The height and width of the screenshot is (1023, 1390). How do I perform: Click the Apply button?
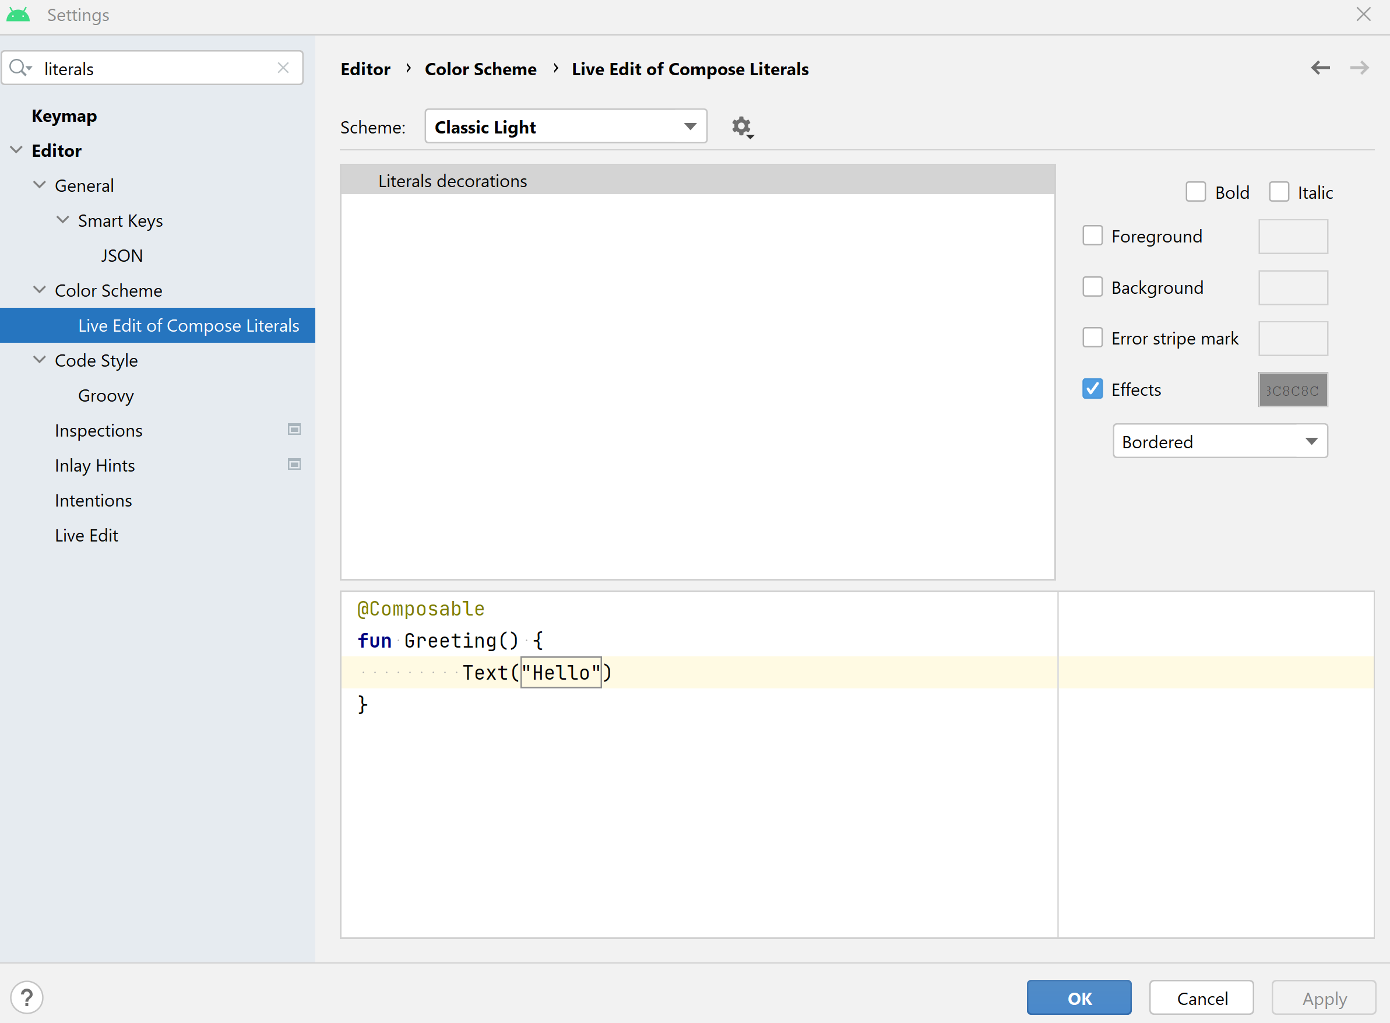1324,997
